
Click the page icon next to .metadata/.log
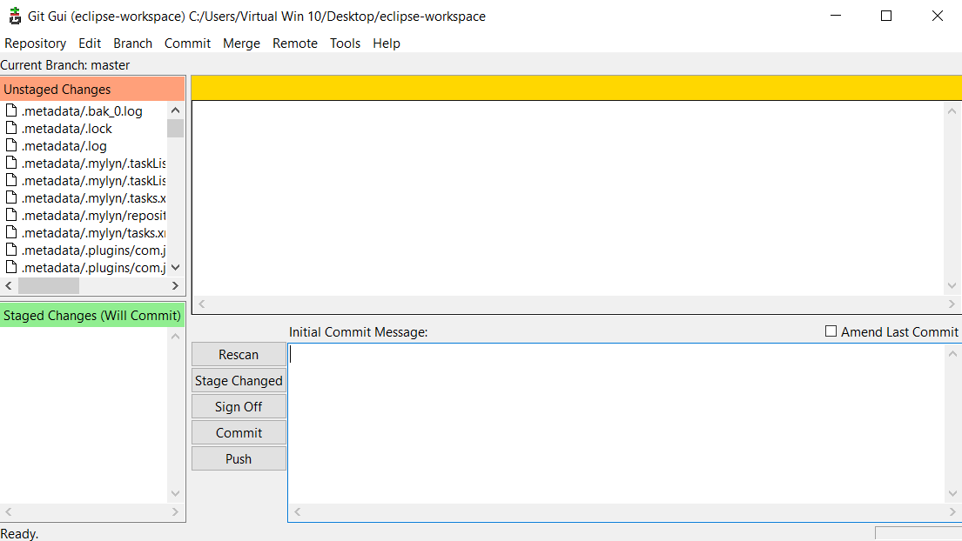(11, 145)
